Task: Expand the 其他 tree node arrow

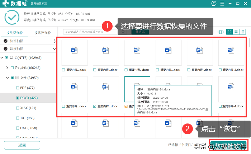Action: click(7, 68)
